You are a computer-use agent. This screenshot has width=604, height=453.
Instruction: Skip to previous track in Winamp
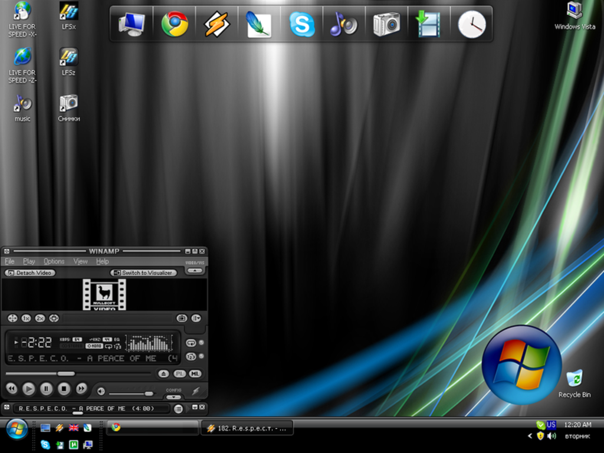(x=12, y=389)
